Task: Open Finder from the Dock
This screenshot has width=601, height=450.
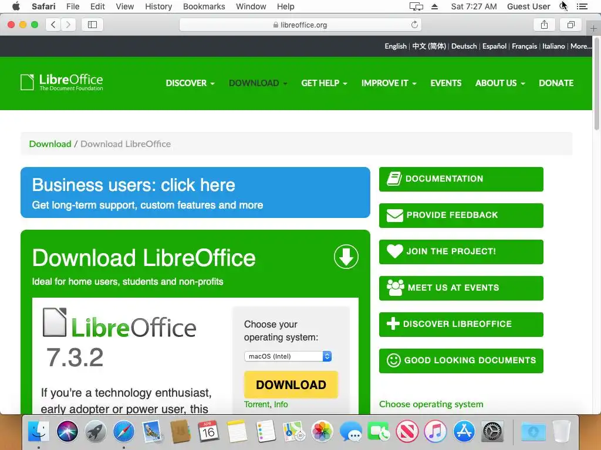Action: [x=39, y=432]
